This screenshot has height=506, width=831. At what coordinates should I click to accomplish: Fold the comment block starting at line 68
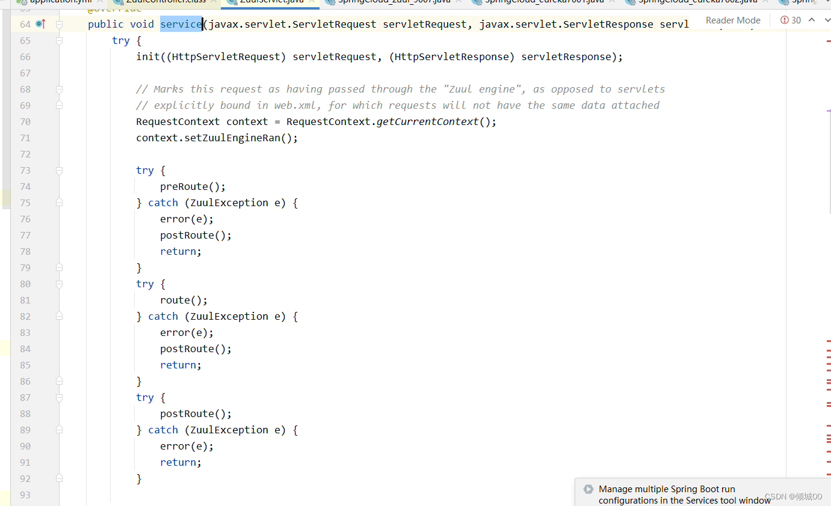coord(59,89)
